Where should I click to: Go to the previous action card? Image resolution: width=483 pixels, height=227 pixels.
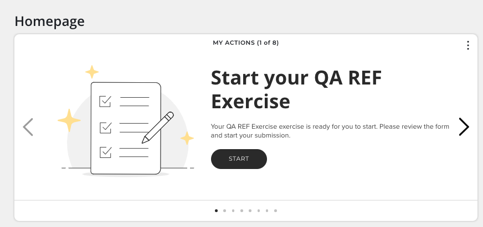click(x=28, y=127)
